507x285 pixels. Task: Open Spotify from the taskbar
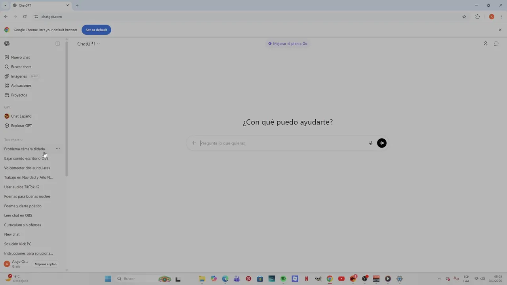(x=283, y=279)
